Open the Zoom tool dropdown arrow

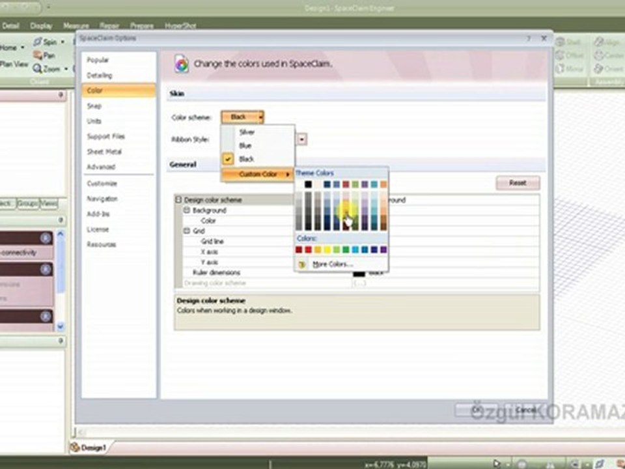point(66,69)
